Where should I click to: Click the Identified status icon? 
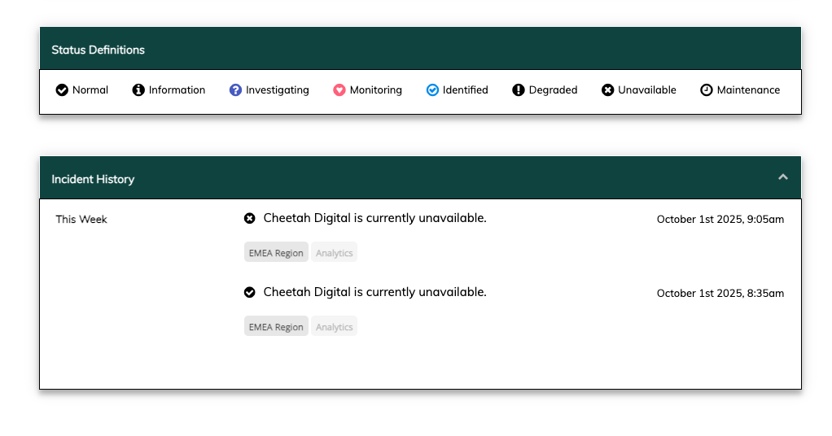[432, 90]
